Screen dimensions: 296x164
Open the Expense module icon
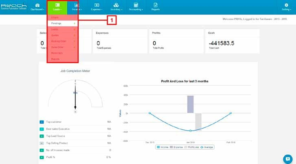(x=97, y=5)
